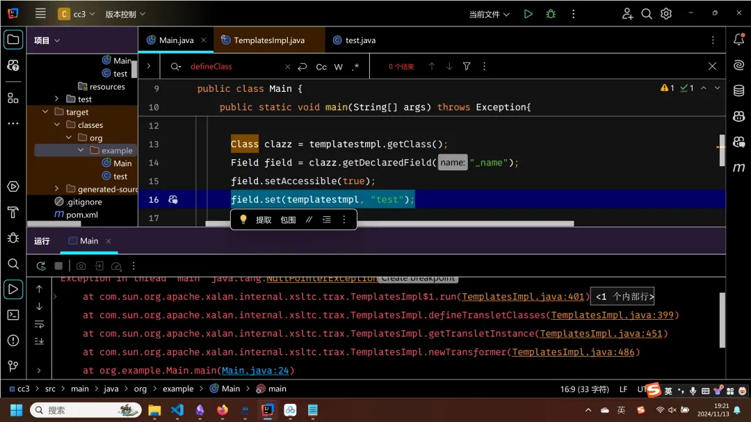751x422 pixels.
Task: Toggle scroll to end of console
Action: click(x=39, y=341)
